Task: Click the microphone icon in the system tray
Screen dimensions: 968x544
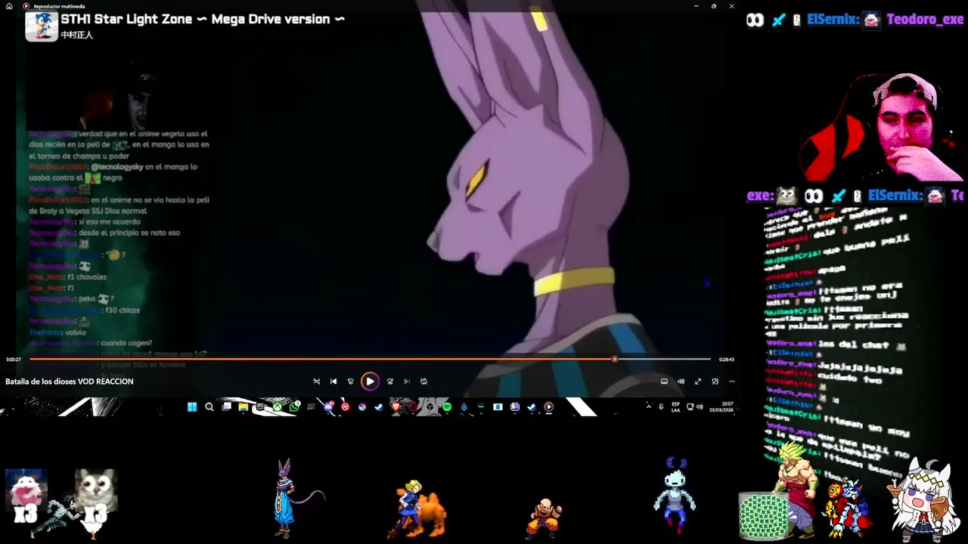Action: (661, 406)
